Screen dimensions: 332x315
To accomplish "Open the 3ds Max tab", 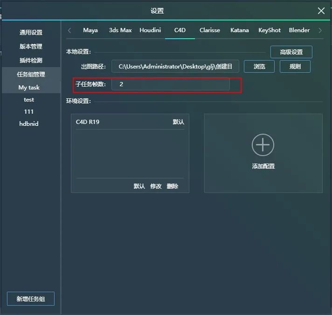I will pos(120,30).
